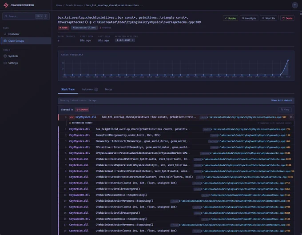Mark the crash as Resolved

click(x=230, y=18)
